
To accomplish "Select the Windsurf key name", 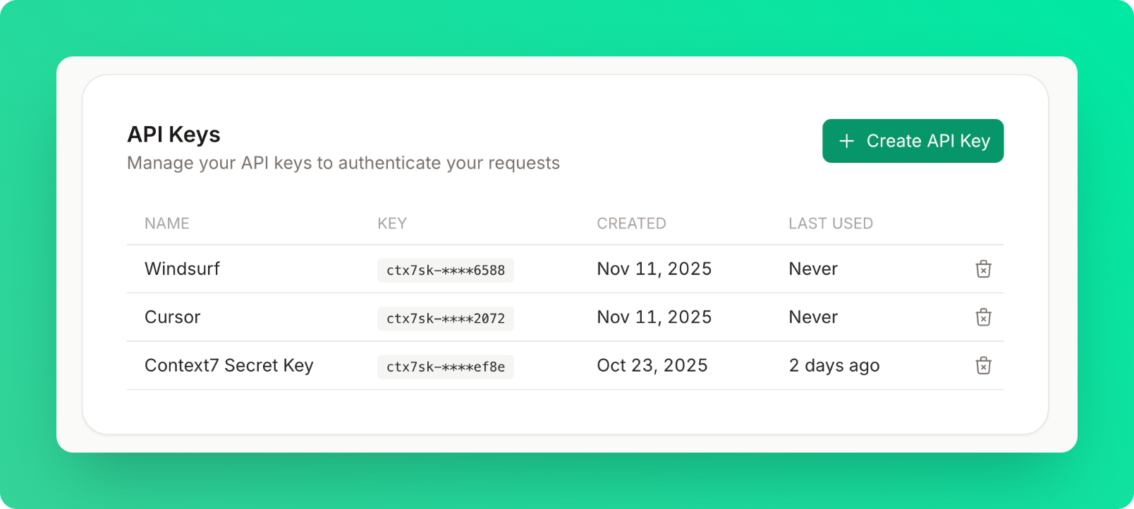I will [182, 269].
